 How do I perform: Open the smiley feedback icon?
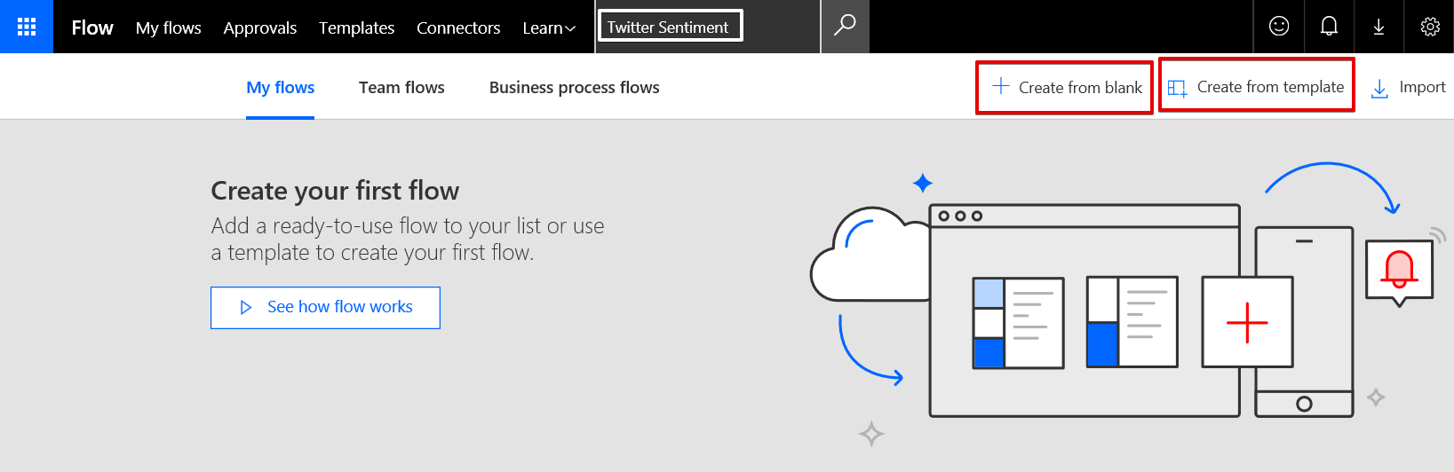coord(1279,27)
